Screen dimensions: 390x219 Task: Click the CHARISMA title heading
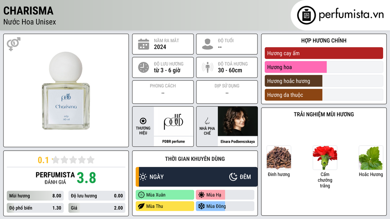(28, 11)
